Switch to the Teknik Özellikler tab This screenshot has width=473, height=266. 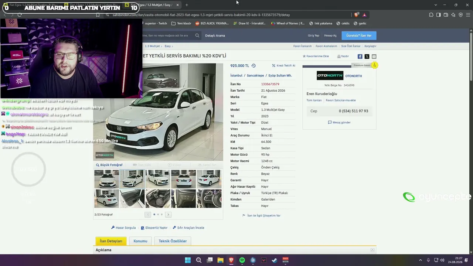click(173, 241)
